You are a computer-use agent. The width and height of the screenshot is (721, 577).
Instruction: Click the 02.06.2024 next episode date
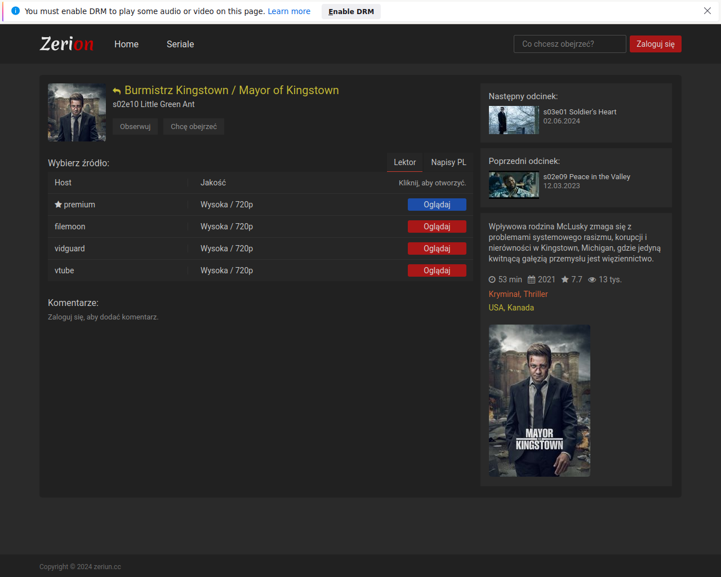point(562,121)
